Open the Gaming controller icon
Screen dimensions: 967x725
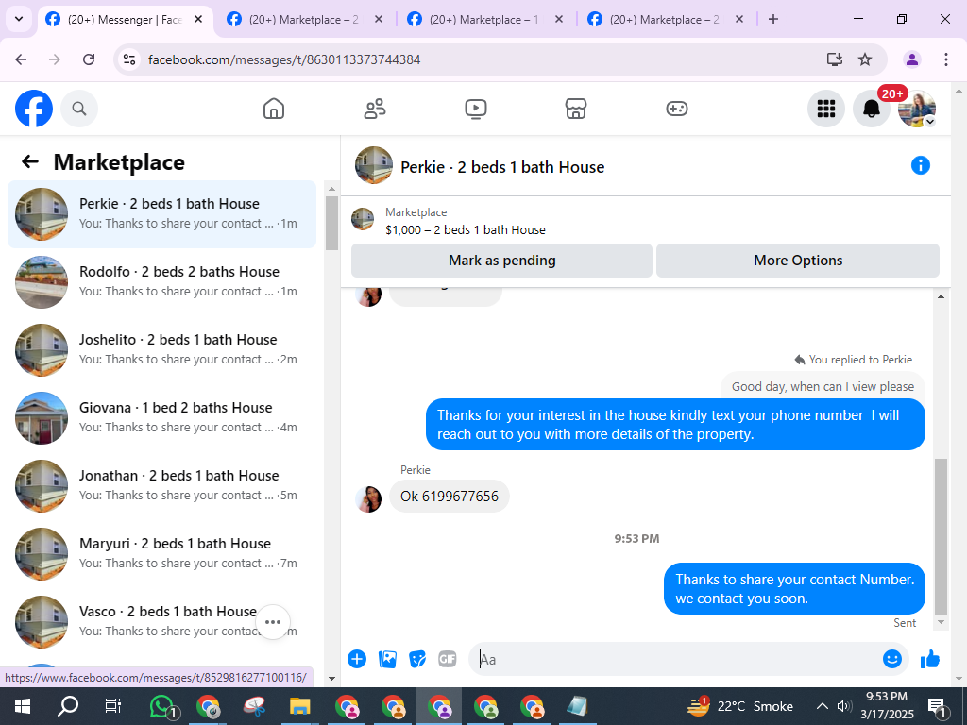(x=676, y=109)
